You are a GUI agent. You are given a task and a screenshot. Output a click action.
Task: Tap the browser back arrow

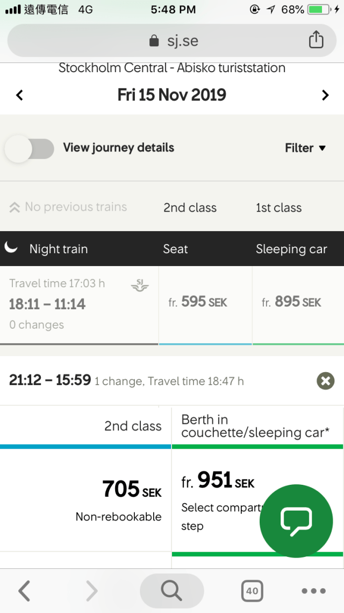(x=24, y=591)
